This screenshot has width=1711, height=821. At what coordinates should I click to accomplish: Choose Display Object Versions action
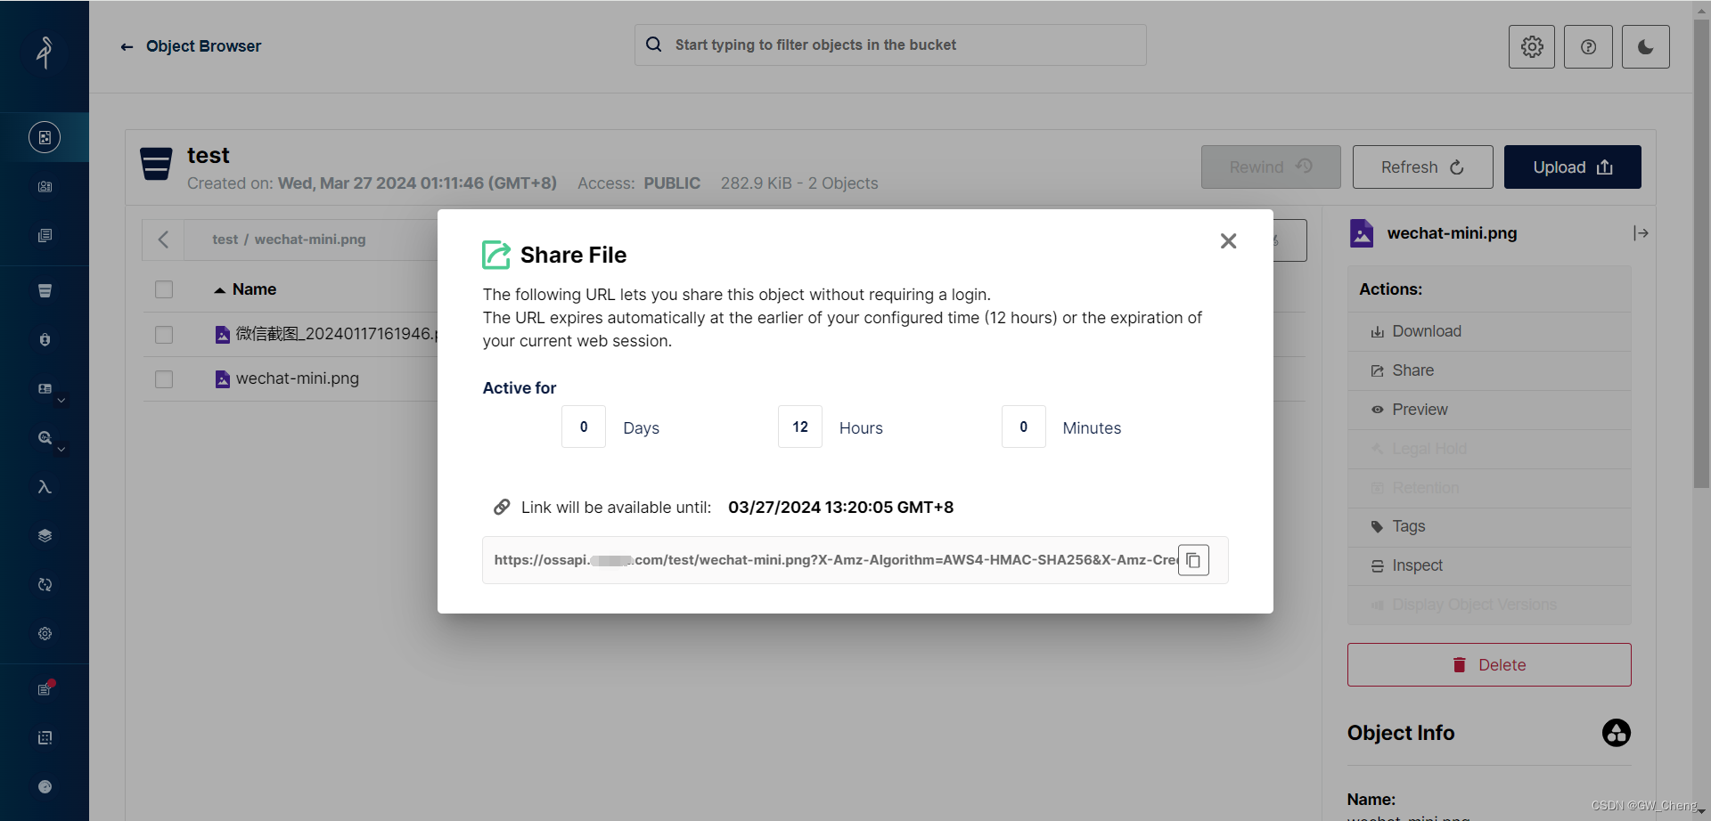pos(1489,605)
